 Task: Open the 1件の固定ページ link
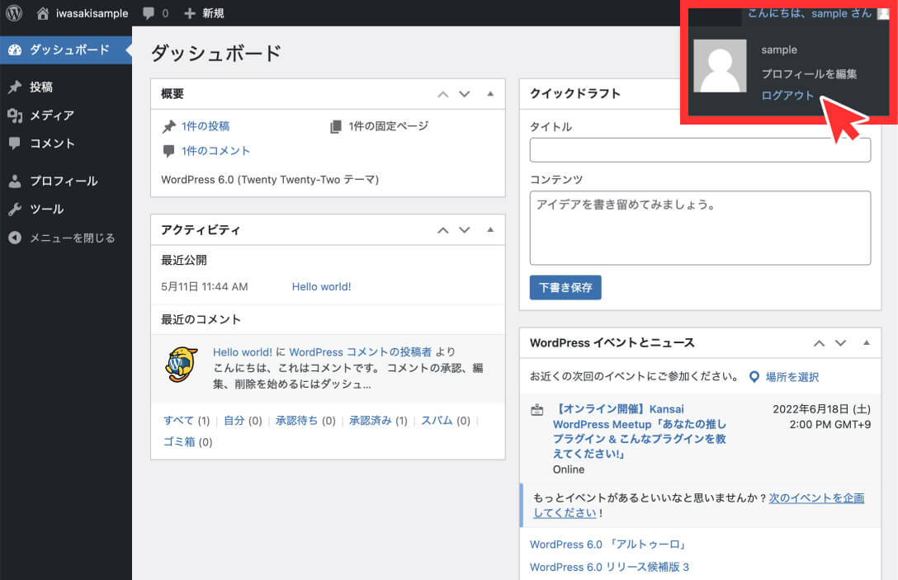pos(388,126)
